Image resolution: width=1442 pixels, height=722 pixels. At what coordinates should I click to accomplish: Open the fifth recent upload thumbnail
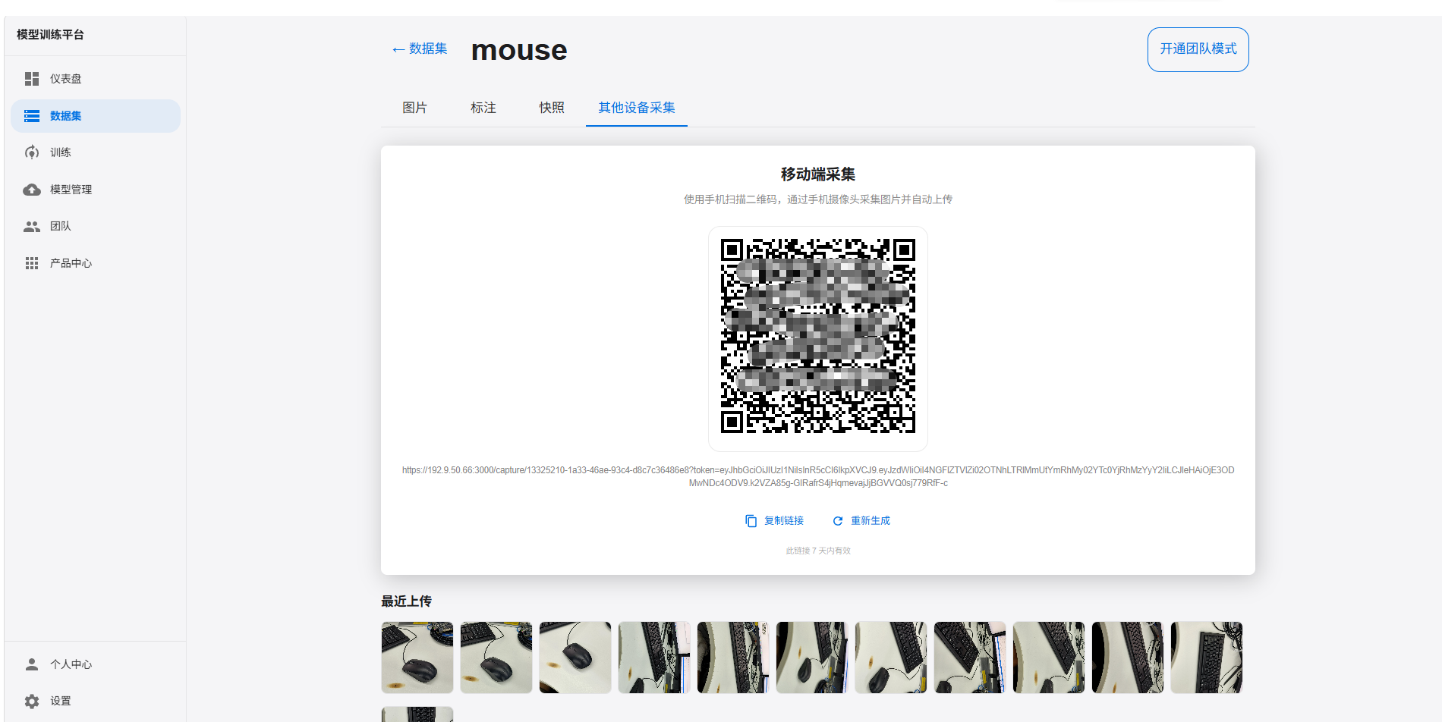pos(733,658)
